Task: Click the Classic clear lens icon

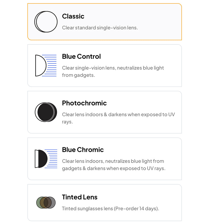Action: coord(46,22)
